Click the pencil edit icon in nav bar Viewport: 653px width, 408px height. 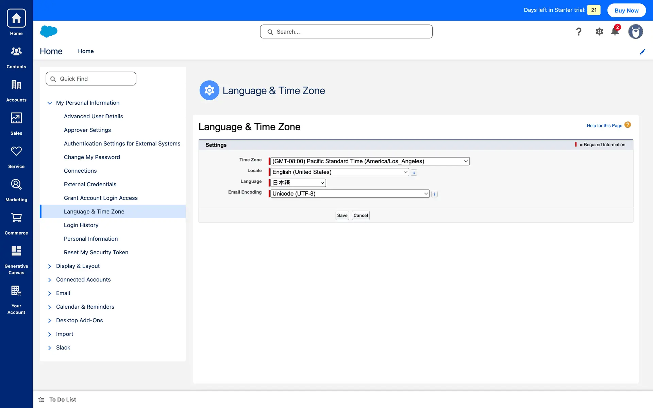642,52
